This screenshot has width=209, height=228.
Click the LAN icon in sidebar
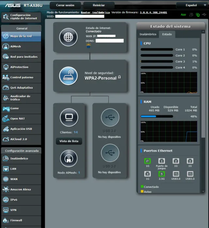[6, 169]
